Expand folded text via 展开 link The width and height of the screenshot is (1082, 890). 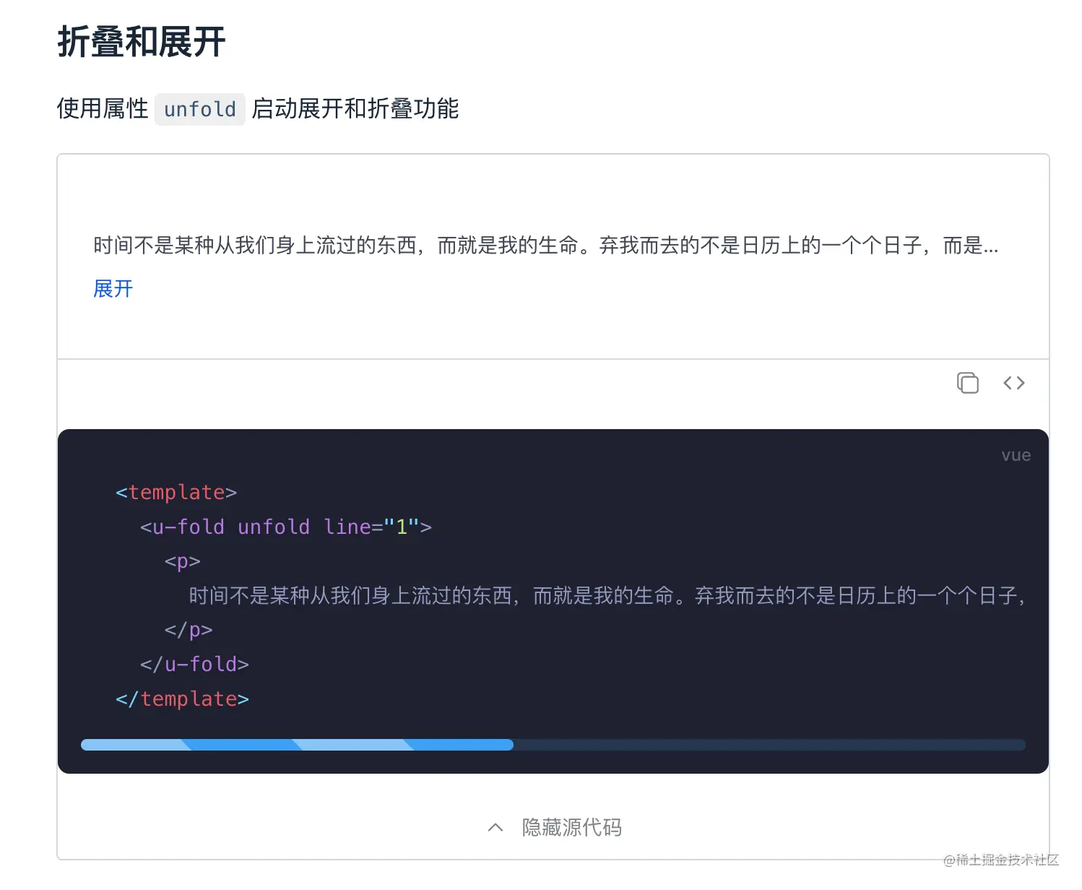coord(113,289)
